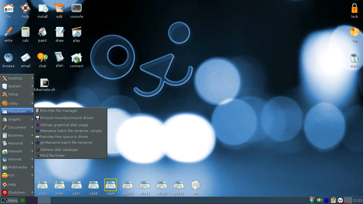Expand the Multimedia submenu
This screenshot has width=363, height=204.
point(18,167)
